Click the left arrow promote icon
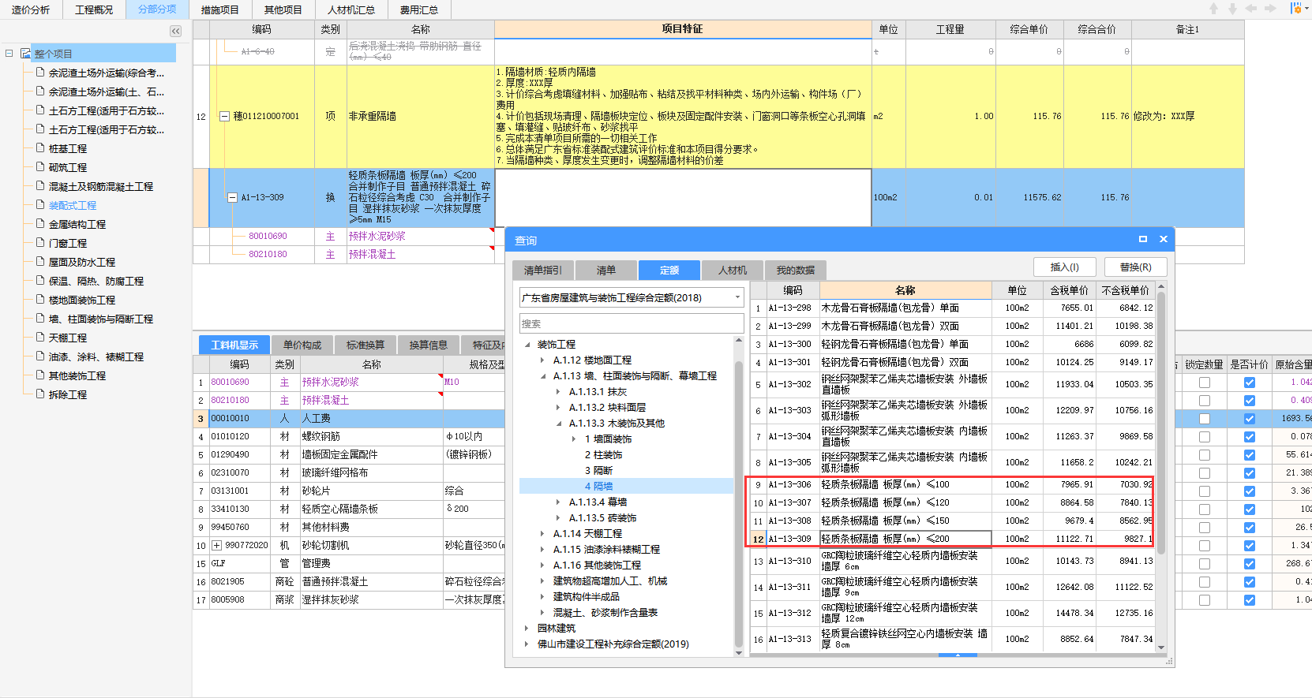The width and height of the screenshot is (1312, 698). [x=1251, y=9]
